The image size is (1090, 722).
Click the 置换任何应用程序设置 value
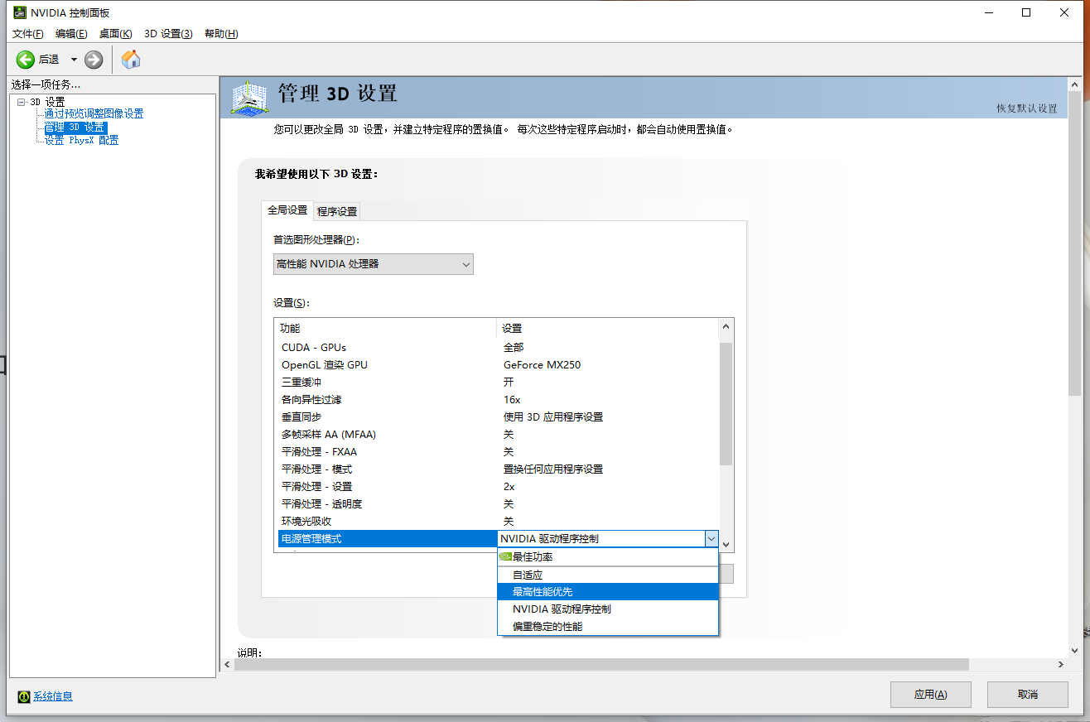point(553,469)
